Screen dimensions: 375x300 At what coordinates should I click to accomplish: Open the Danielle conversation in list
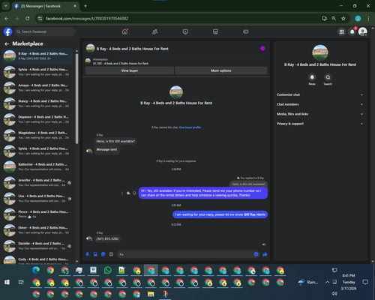click(x=37, y=246)
